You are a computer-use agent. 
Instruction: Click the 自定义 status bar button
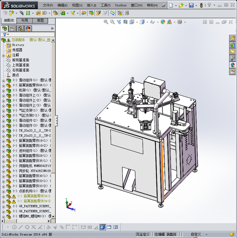[x=196, y=234]
